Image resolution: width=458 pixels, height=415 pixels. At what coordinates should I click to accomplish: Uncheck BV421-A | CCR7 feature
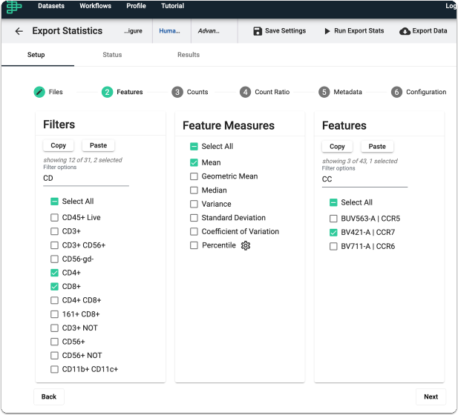pos(333,233)
